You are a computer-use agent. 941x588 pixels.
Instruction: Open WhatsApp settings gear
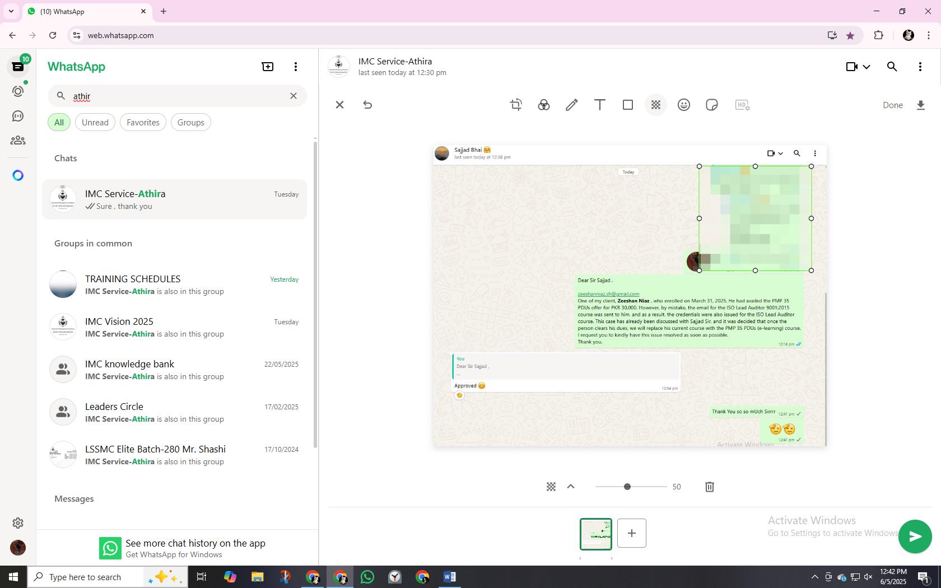click(x=18, y=522)
